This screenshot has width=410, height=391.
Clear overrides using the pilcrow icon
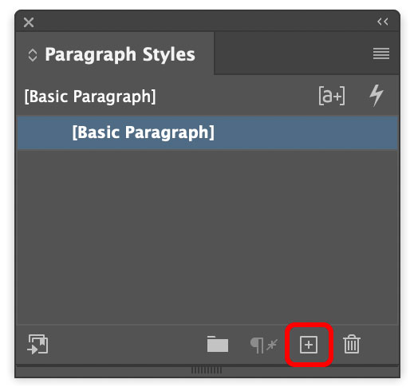[x=264, y=345]
